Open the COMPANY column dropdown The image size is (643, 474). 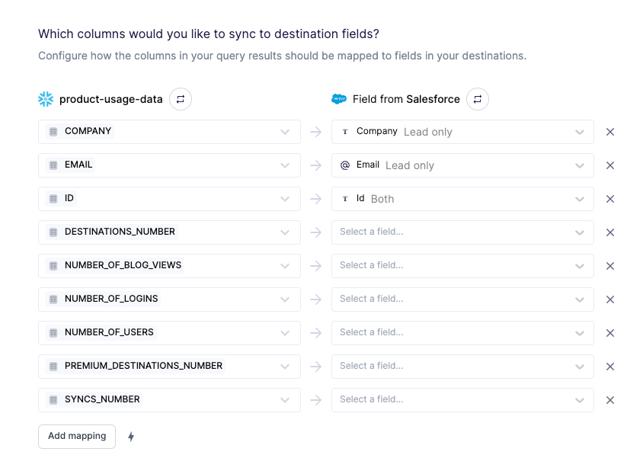[285, 131]
